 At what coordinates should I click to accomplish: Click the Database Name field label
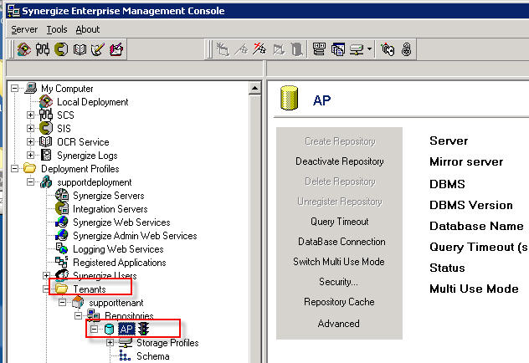pyautogui.click(x=476, y=226)
